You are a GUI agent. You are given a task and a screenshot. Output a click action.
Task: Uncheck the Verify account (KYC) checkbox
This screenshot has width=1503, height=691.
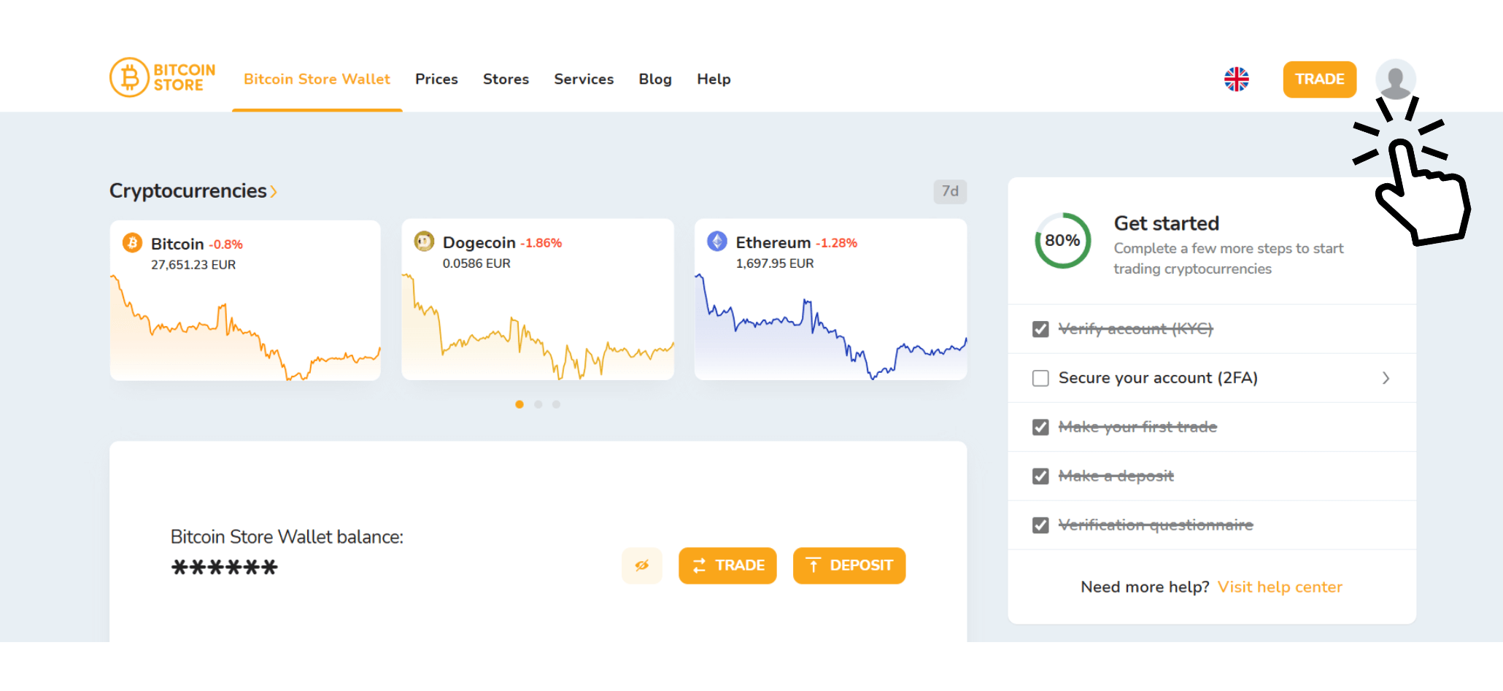pos(1040,329)
